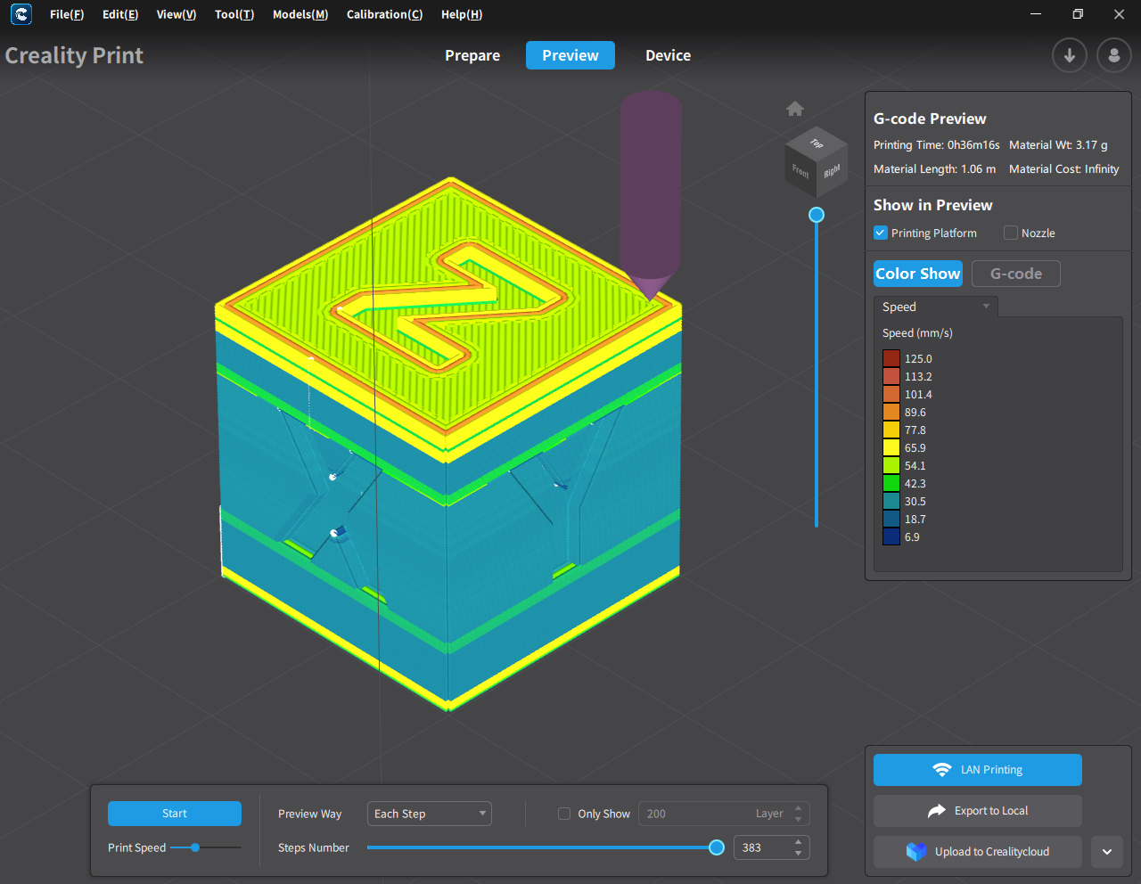Click the increment arrow on Steps Number
This screenshot has width=1141, height=884.
tap(798, 842)
